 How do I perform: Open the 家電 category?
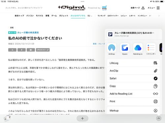(x=47, y=16)
